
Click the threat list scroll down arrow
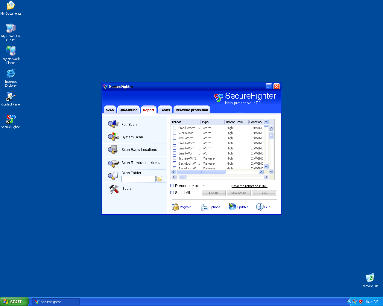pyautogui.click(x=266, y=166)
